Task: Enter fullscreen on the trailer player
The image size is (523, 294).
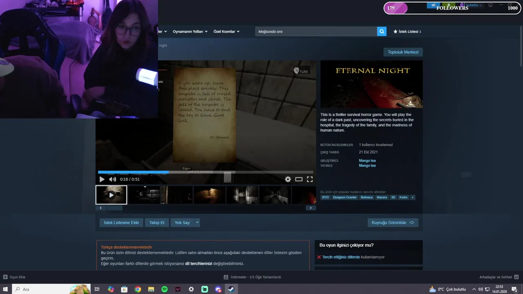Action: click(x=310, y=179)
